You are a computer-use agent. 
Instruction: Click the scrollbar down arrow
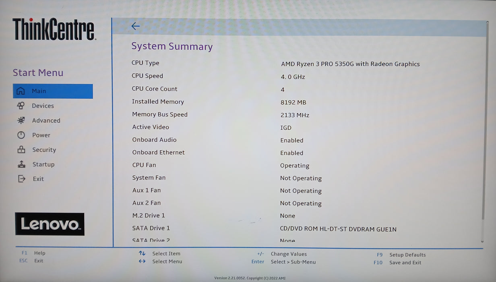pyautogui.click(x=482, y=241)
